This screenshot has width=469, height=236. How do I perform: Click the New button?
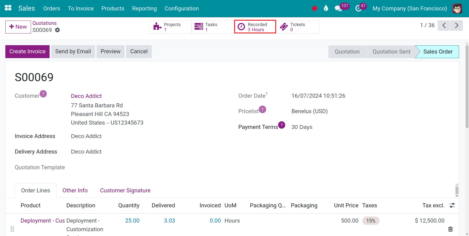pos(18,27)
